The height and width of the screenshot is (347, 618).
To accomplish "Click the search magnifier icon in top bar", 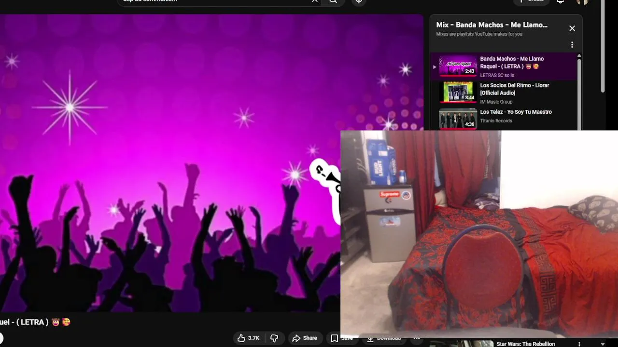I will click(x=333, y=1).
